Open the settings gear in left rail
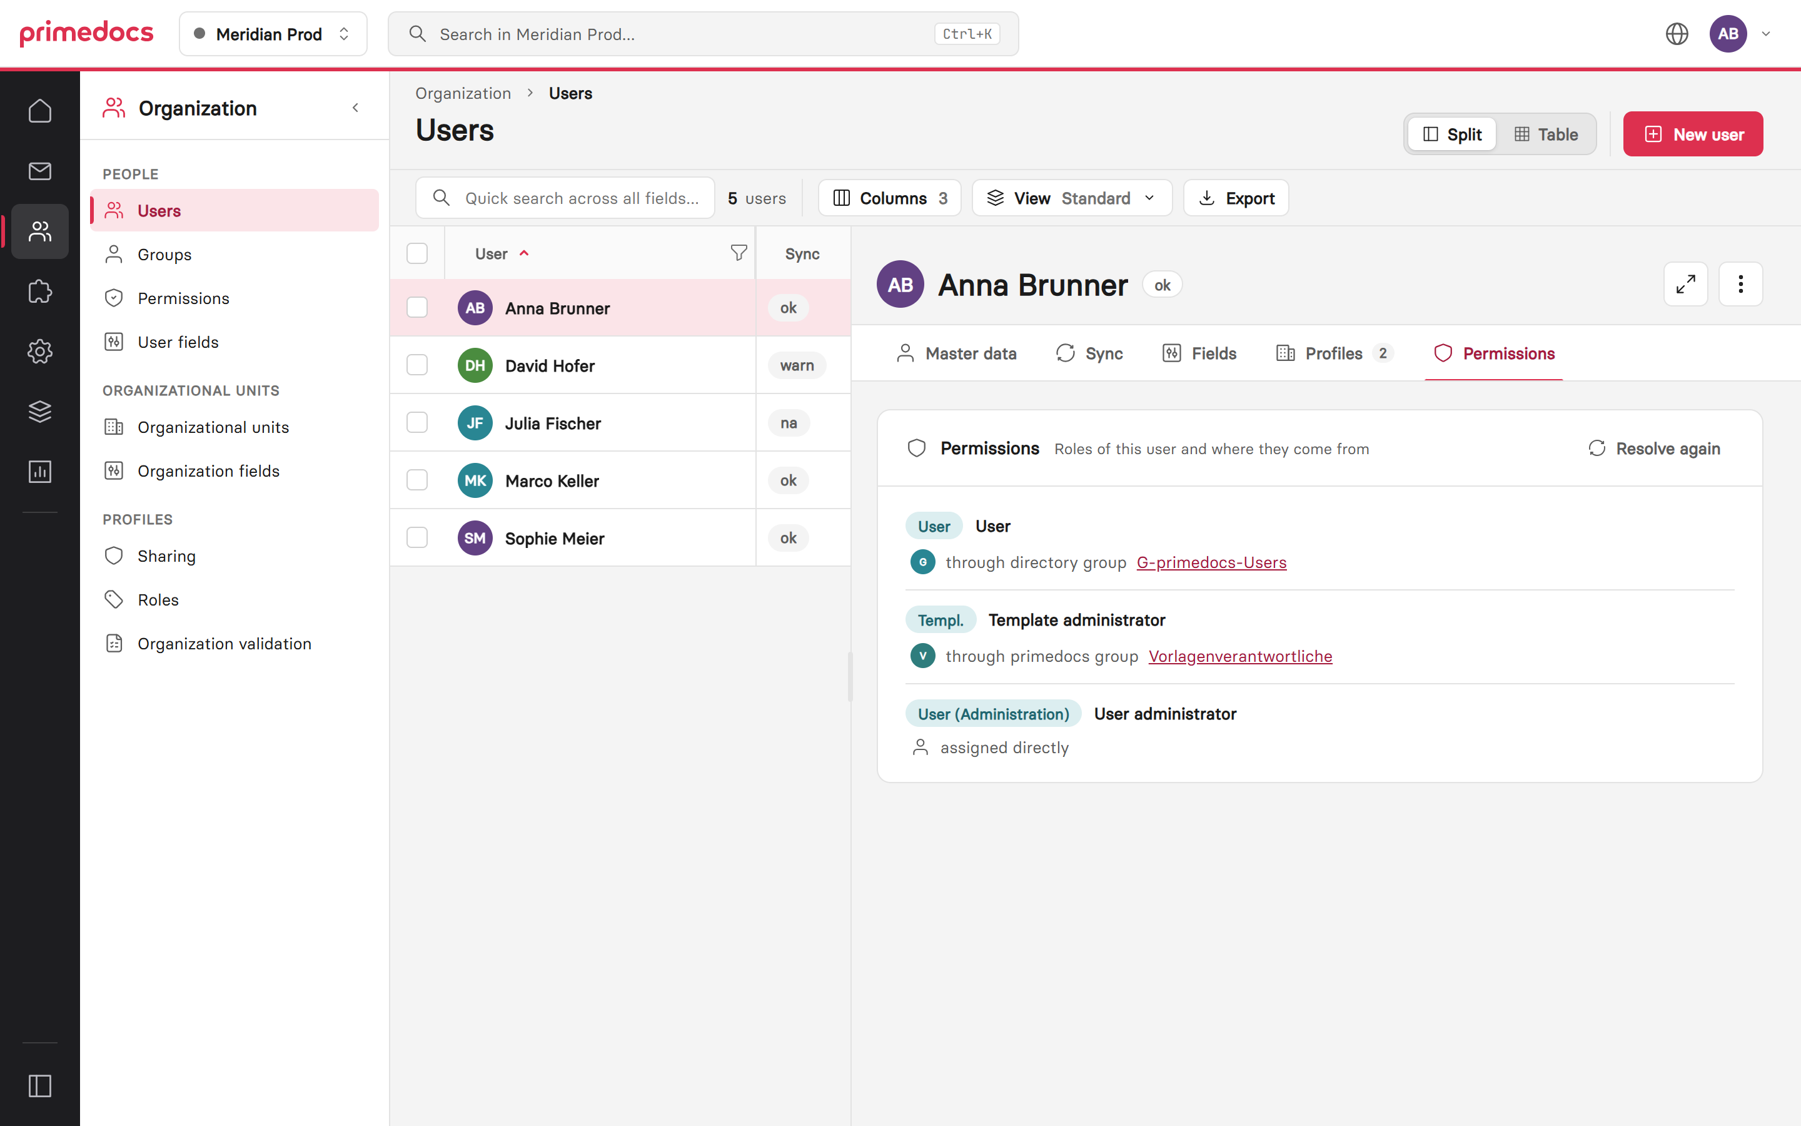Viewport: 1801px width, 1126px height. 39,352
